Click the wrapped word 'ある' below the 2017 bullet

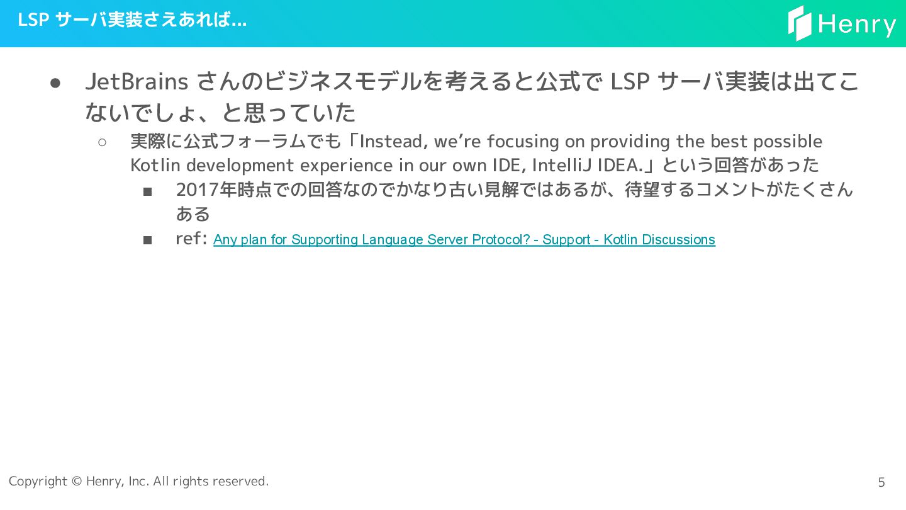(x=193, y=214)
